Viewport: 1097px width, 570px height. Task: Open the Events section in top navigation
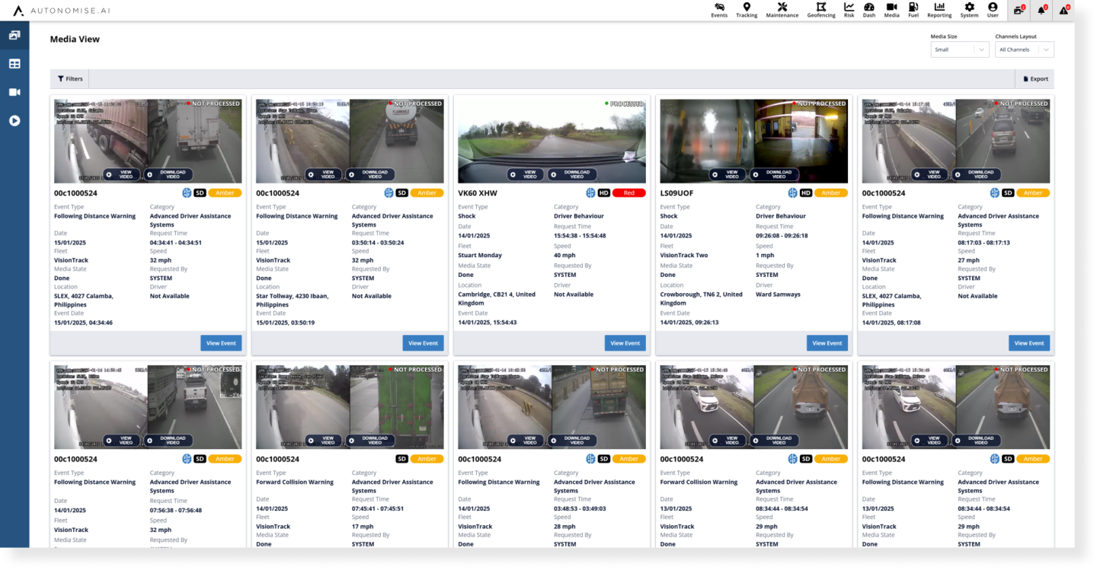tap(718, 10)
